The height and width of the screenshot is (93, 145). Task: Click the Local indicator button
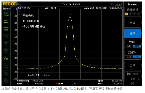point(118,4)
